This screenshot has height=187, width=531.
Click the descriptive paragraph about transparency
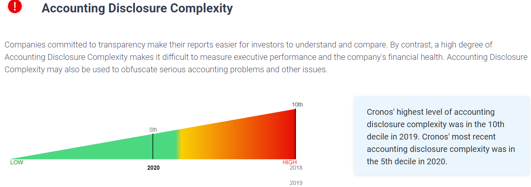[x=266, y=57]
